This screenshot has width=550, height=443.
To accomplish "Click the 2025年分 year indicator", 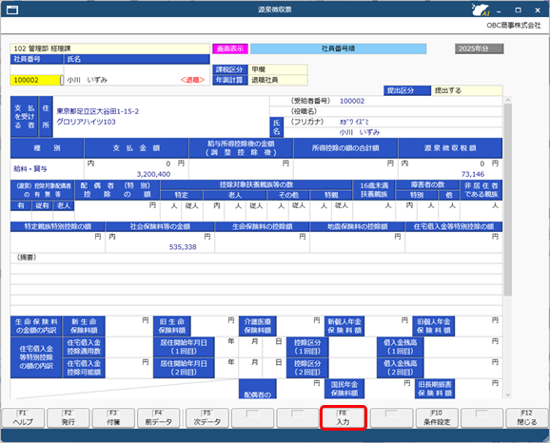I will (480, 48).
